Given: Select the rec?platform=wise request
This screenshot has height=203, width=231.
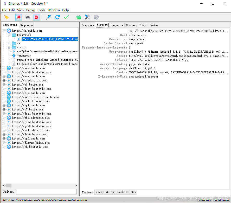Looking at the screenshot, I should tap(47, 51).
